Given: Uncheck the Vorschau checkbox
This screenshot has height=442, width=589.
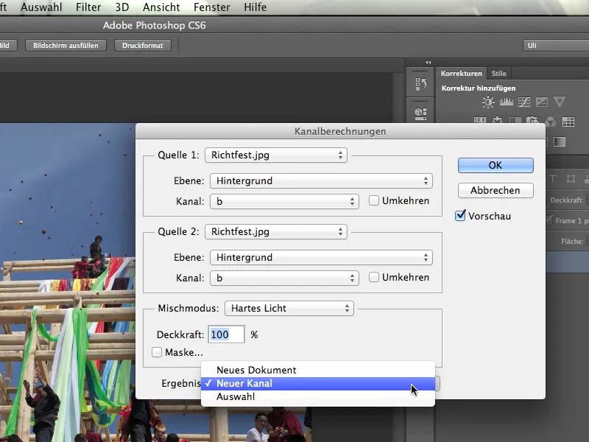Looking at the screenshot, I should (460, 215).
